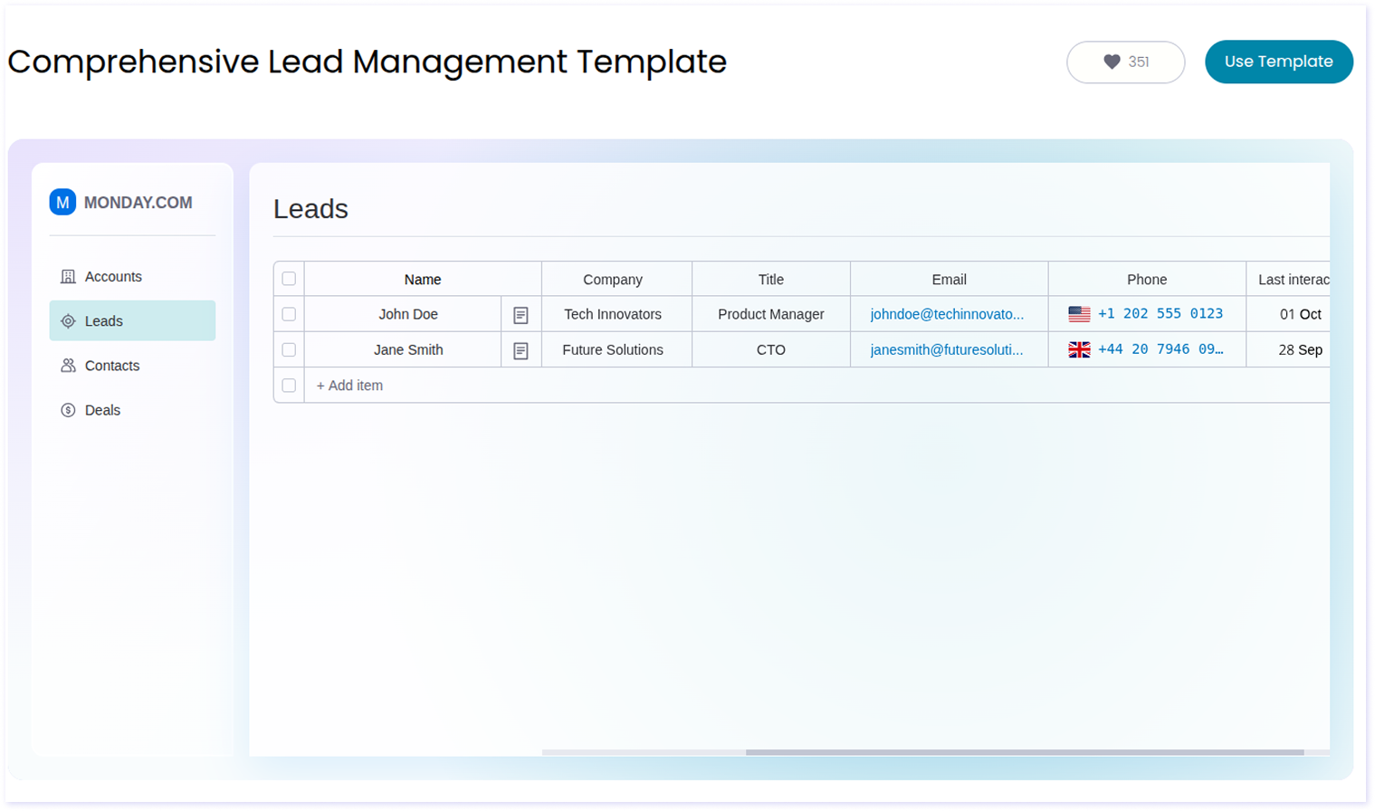
Task: Click the Use Template button
Action: pyautogui.click(x=1278, y=62)
